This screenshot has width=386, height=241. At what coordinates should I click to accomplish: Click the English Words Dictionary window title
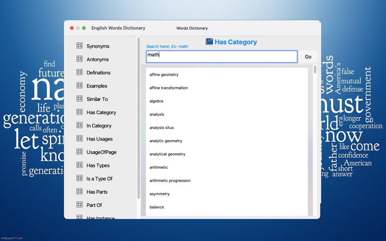point(118,28)
